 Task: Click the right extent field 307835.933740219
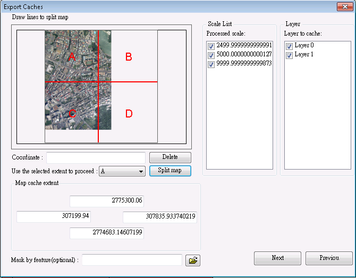[160, 217]
